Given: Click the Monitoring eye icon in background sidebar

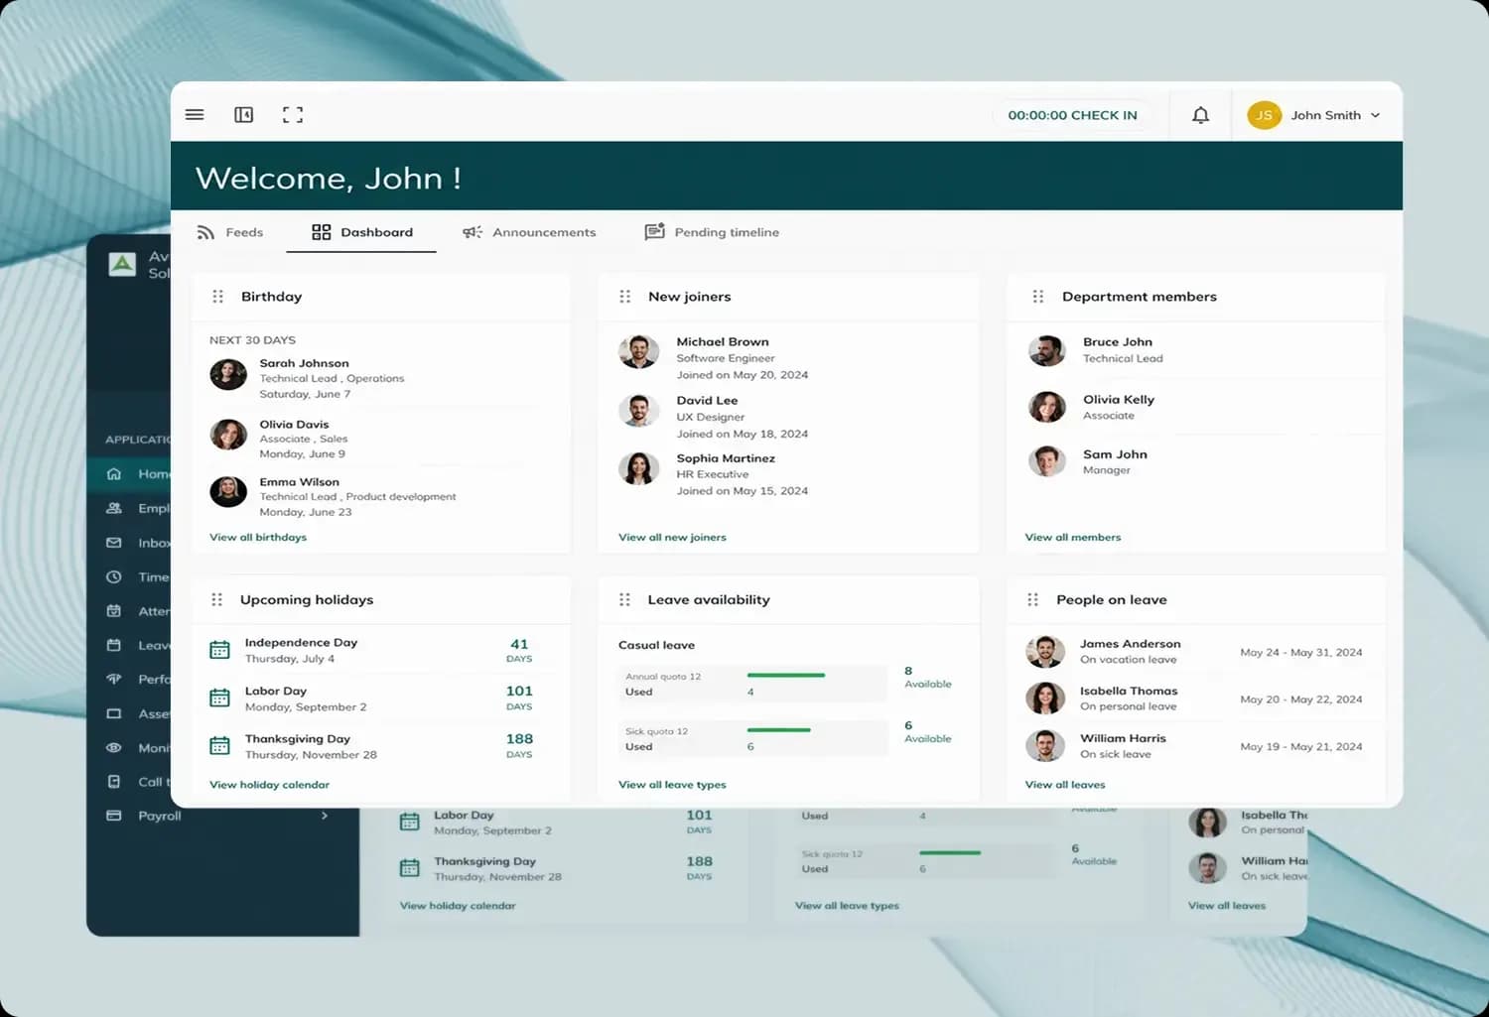Looking at the screenshot, I should point(114,747).
